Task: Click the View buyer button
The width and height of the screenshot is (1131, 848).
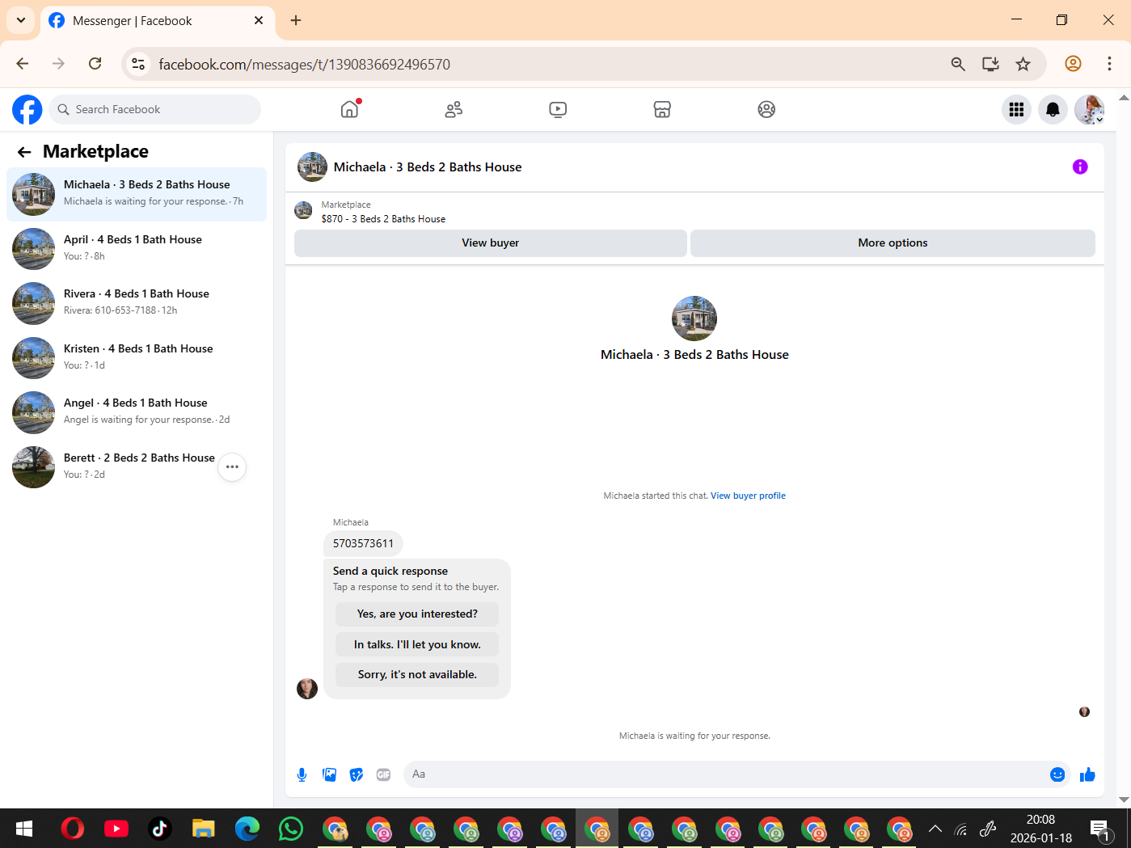Action: 491,243
